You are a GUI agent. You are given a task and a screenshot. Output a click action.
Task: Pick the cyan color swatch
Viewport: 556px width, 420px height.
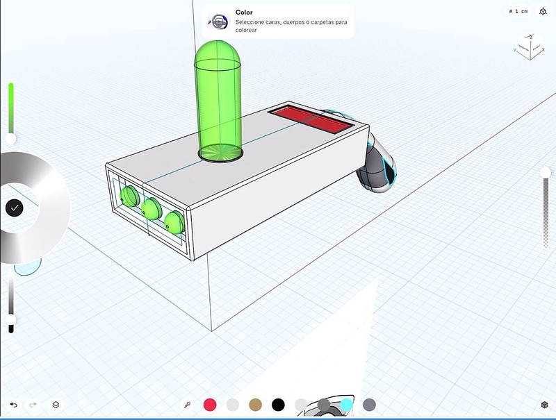(x=346, y=405)
